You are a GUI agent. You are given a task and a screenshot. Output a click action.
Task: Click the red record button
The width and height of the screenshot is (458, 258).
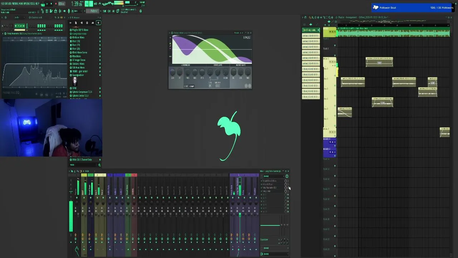click(x=55, y=4)
